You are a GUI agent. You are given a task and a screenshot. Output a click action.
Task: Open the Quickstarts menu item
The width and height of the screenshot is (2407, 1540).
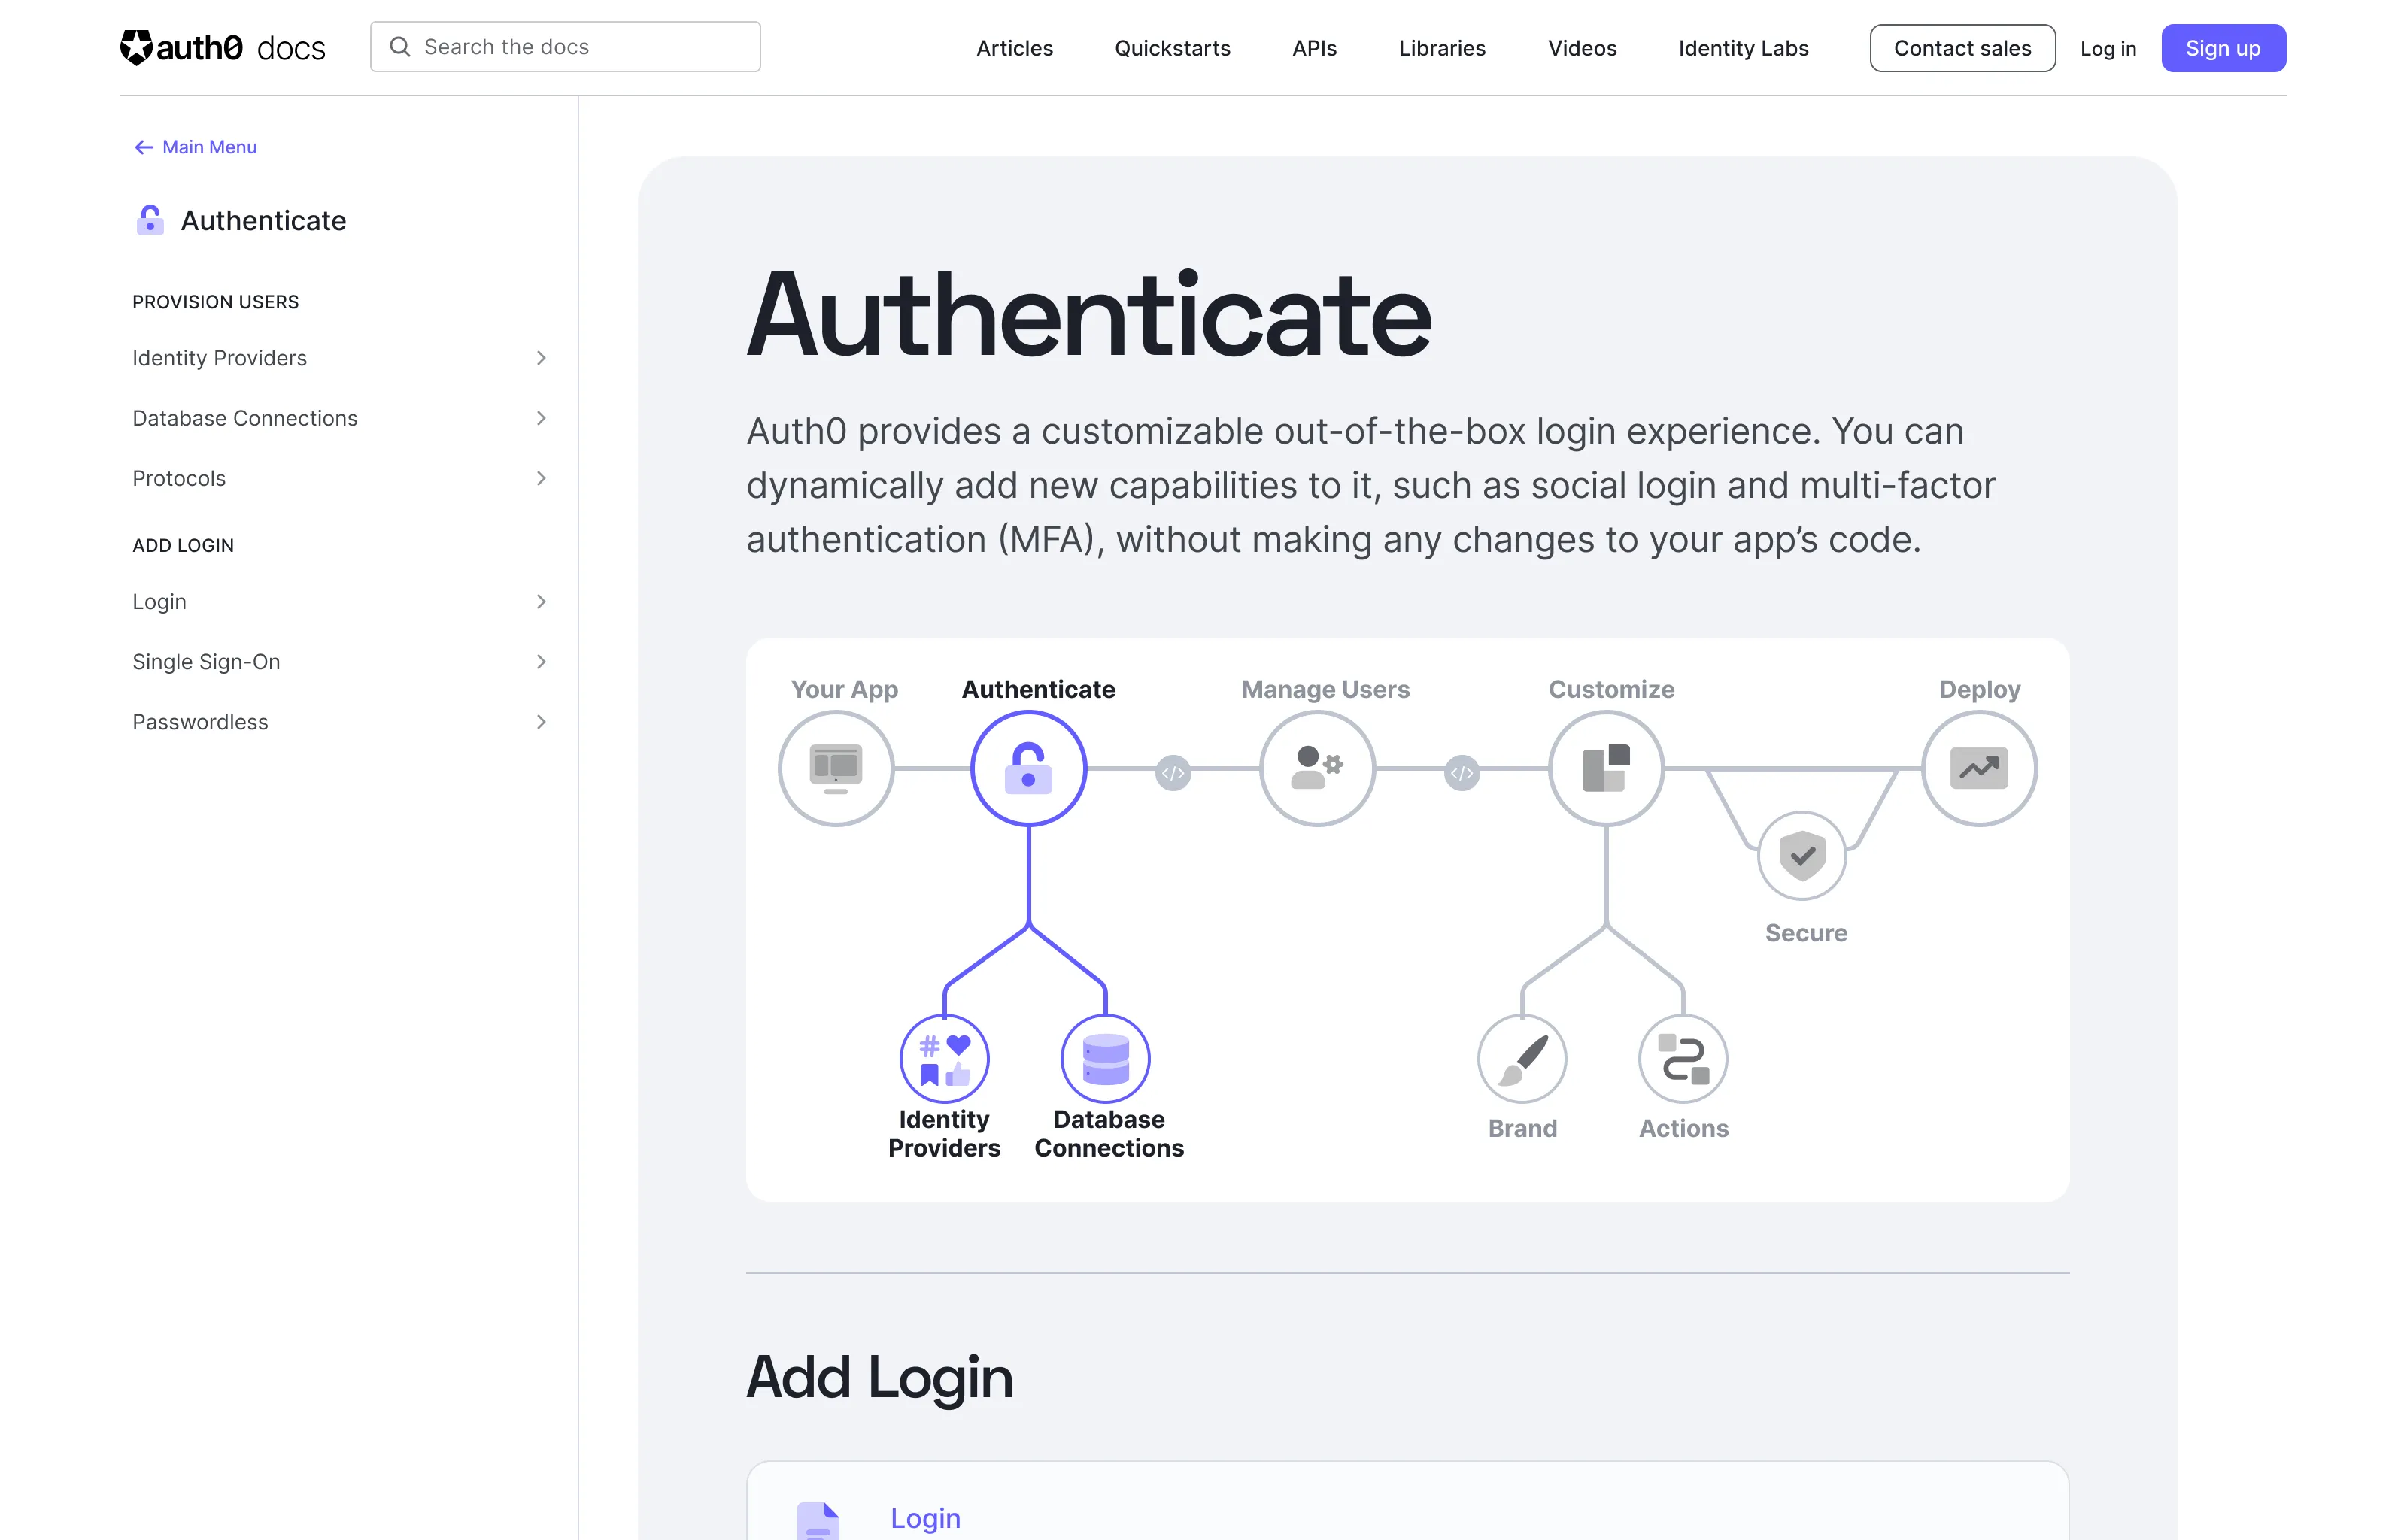[x=1172, y=48]
